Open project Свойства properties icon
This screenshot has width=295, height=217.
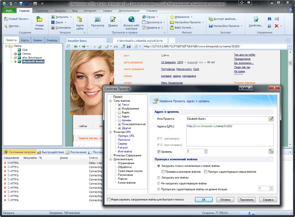(256, 19)
